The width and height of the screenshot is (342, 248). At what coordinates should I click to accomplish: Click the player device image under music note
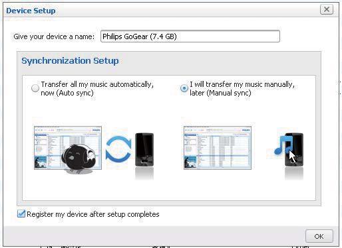[294, 150]
